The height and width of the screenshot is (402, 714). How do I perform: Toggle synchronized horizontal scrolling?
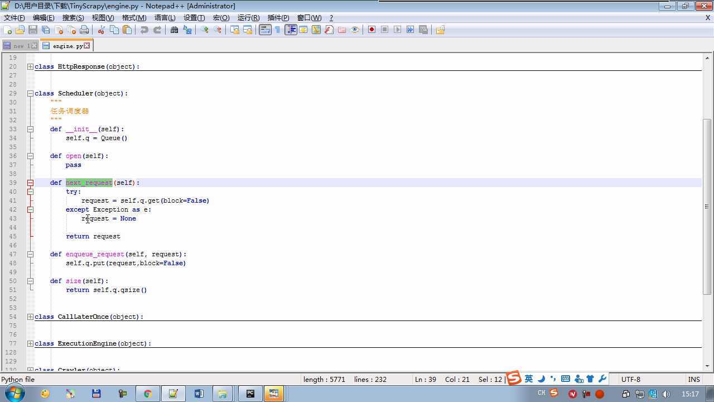point(247,30)
